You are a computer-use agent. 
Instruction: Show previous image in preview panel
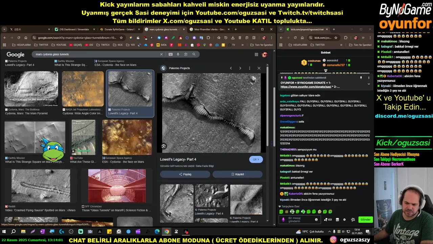click(231, 68)
